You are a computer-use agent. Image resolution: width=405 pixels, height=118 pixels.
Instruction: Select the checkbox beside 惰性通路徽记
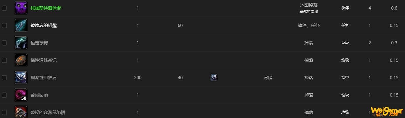coord(4,60)
